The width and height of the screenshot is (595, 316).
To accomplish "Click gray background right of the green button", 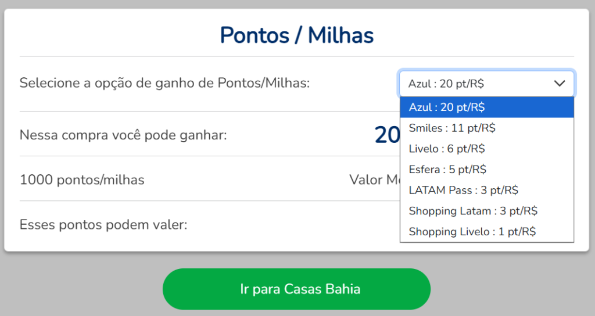I will click(x=511, y=289).
